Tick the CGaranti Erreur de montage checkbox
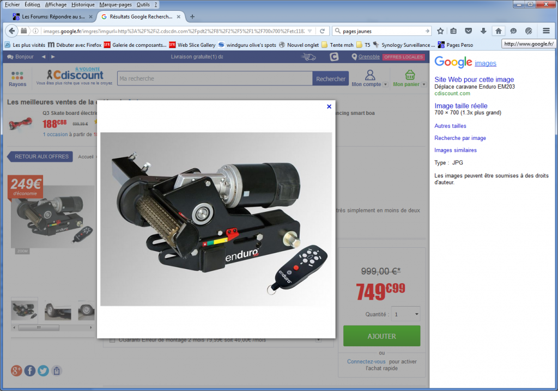The image size is (558, 391). (112, 340)
